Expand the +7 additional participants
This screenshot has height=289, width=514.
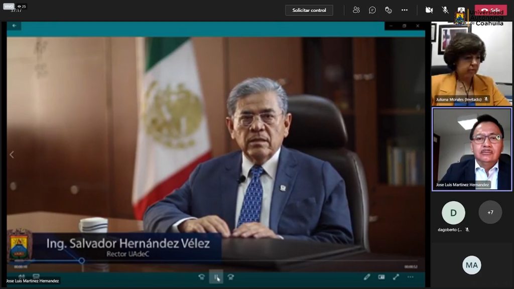coord(490,212)
